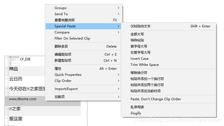Screen dimensions: 224x126
Task: Select the Ctrl + N new clip entry
Action: click(83, 61)
